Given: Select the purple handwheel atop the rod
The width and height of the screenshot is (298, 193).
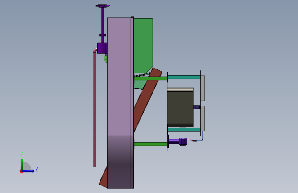Looking at the screenshot, I should pos(102,6).
